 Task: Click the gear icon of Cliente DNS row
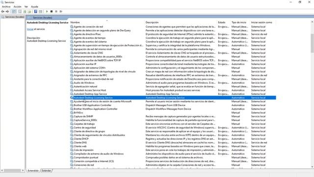coord(72,143)
